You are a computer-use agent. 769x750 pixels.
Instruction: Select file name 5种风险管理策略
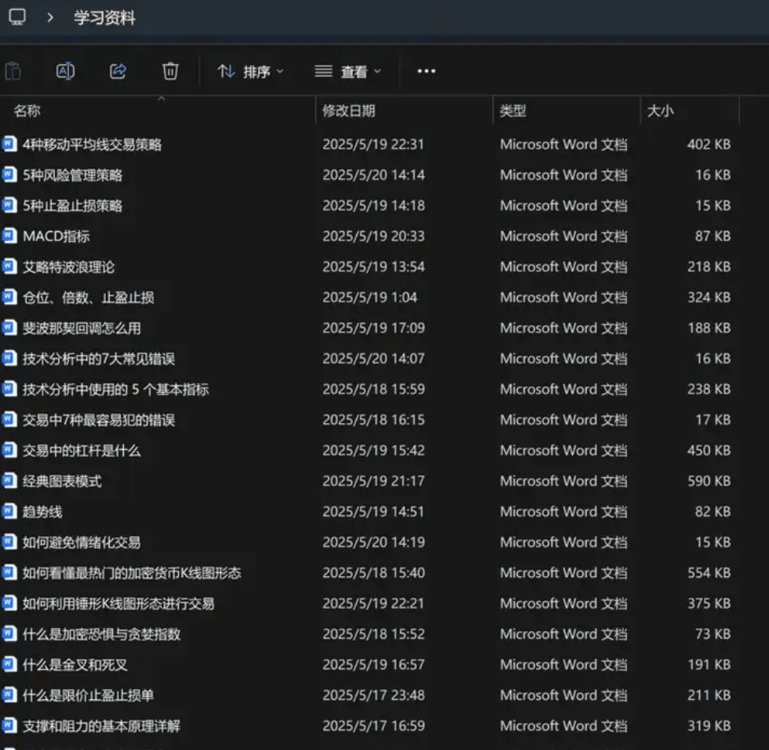click(72, 175)
